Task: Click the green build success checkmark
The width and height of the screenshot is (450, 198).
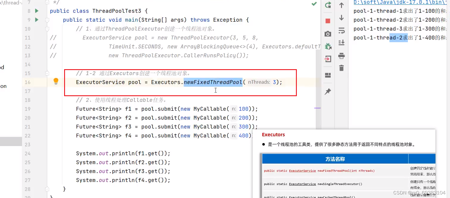Action: point(314,4)
